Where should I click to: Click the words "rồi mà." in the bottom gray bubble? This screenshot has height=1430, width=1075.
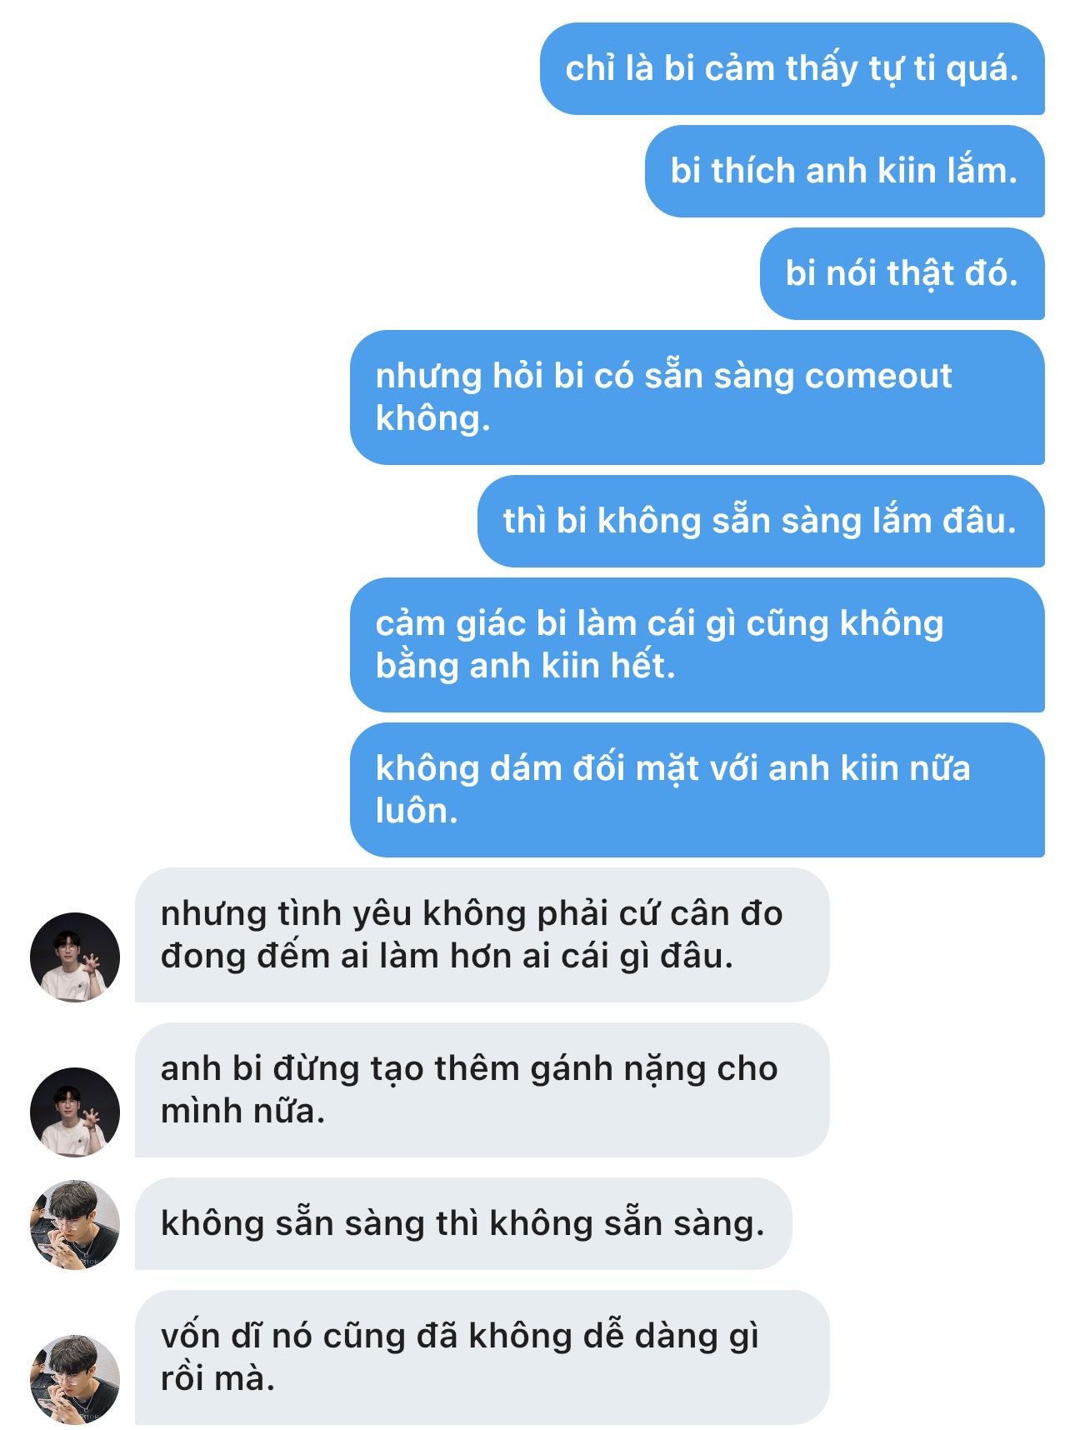click(x=217, y=1379)
